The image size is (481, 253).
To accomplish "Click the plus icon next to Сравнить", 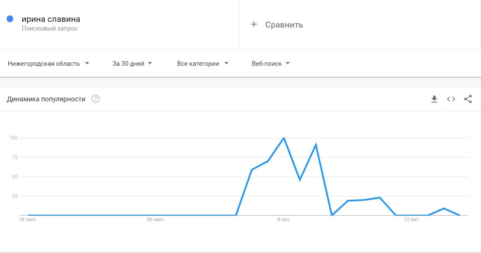I will 254,24.
